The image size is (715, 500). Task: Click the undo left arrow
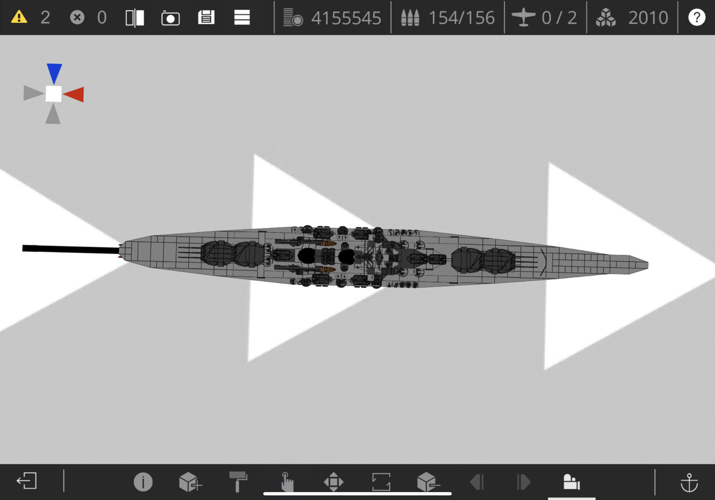[x=477, y=482]
